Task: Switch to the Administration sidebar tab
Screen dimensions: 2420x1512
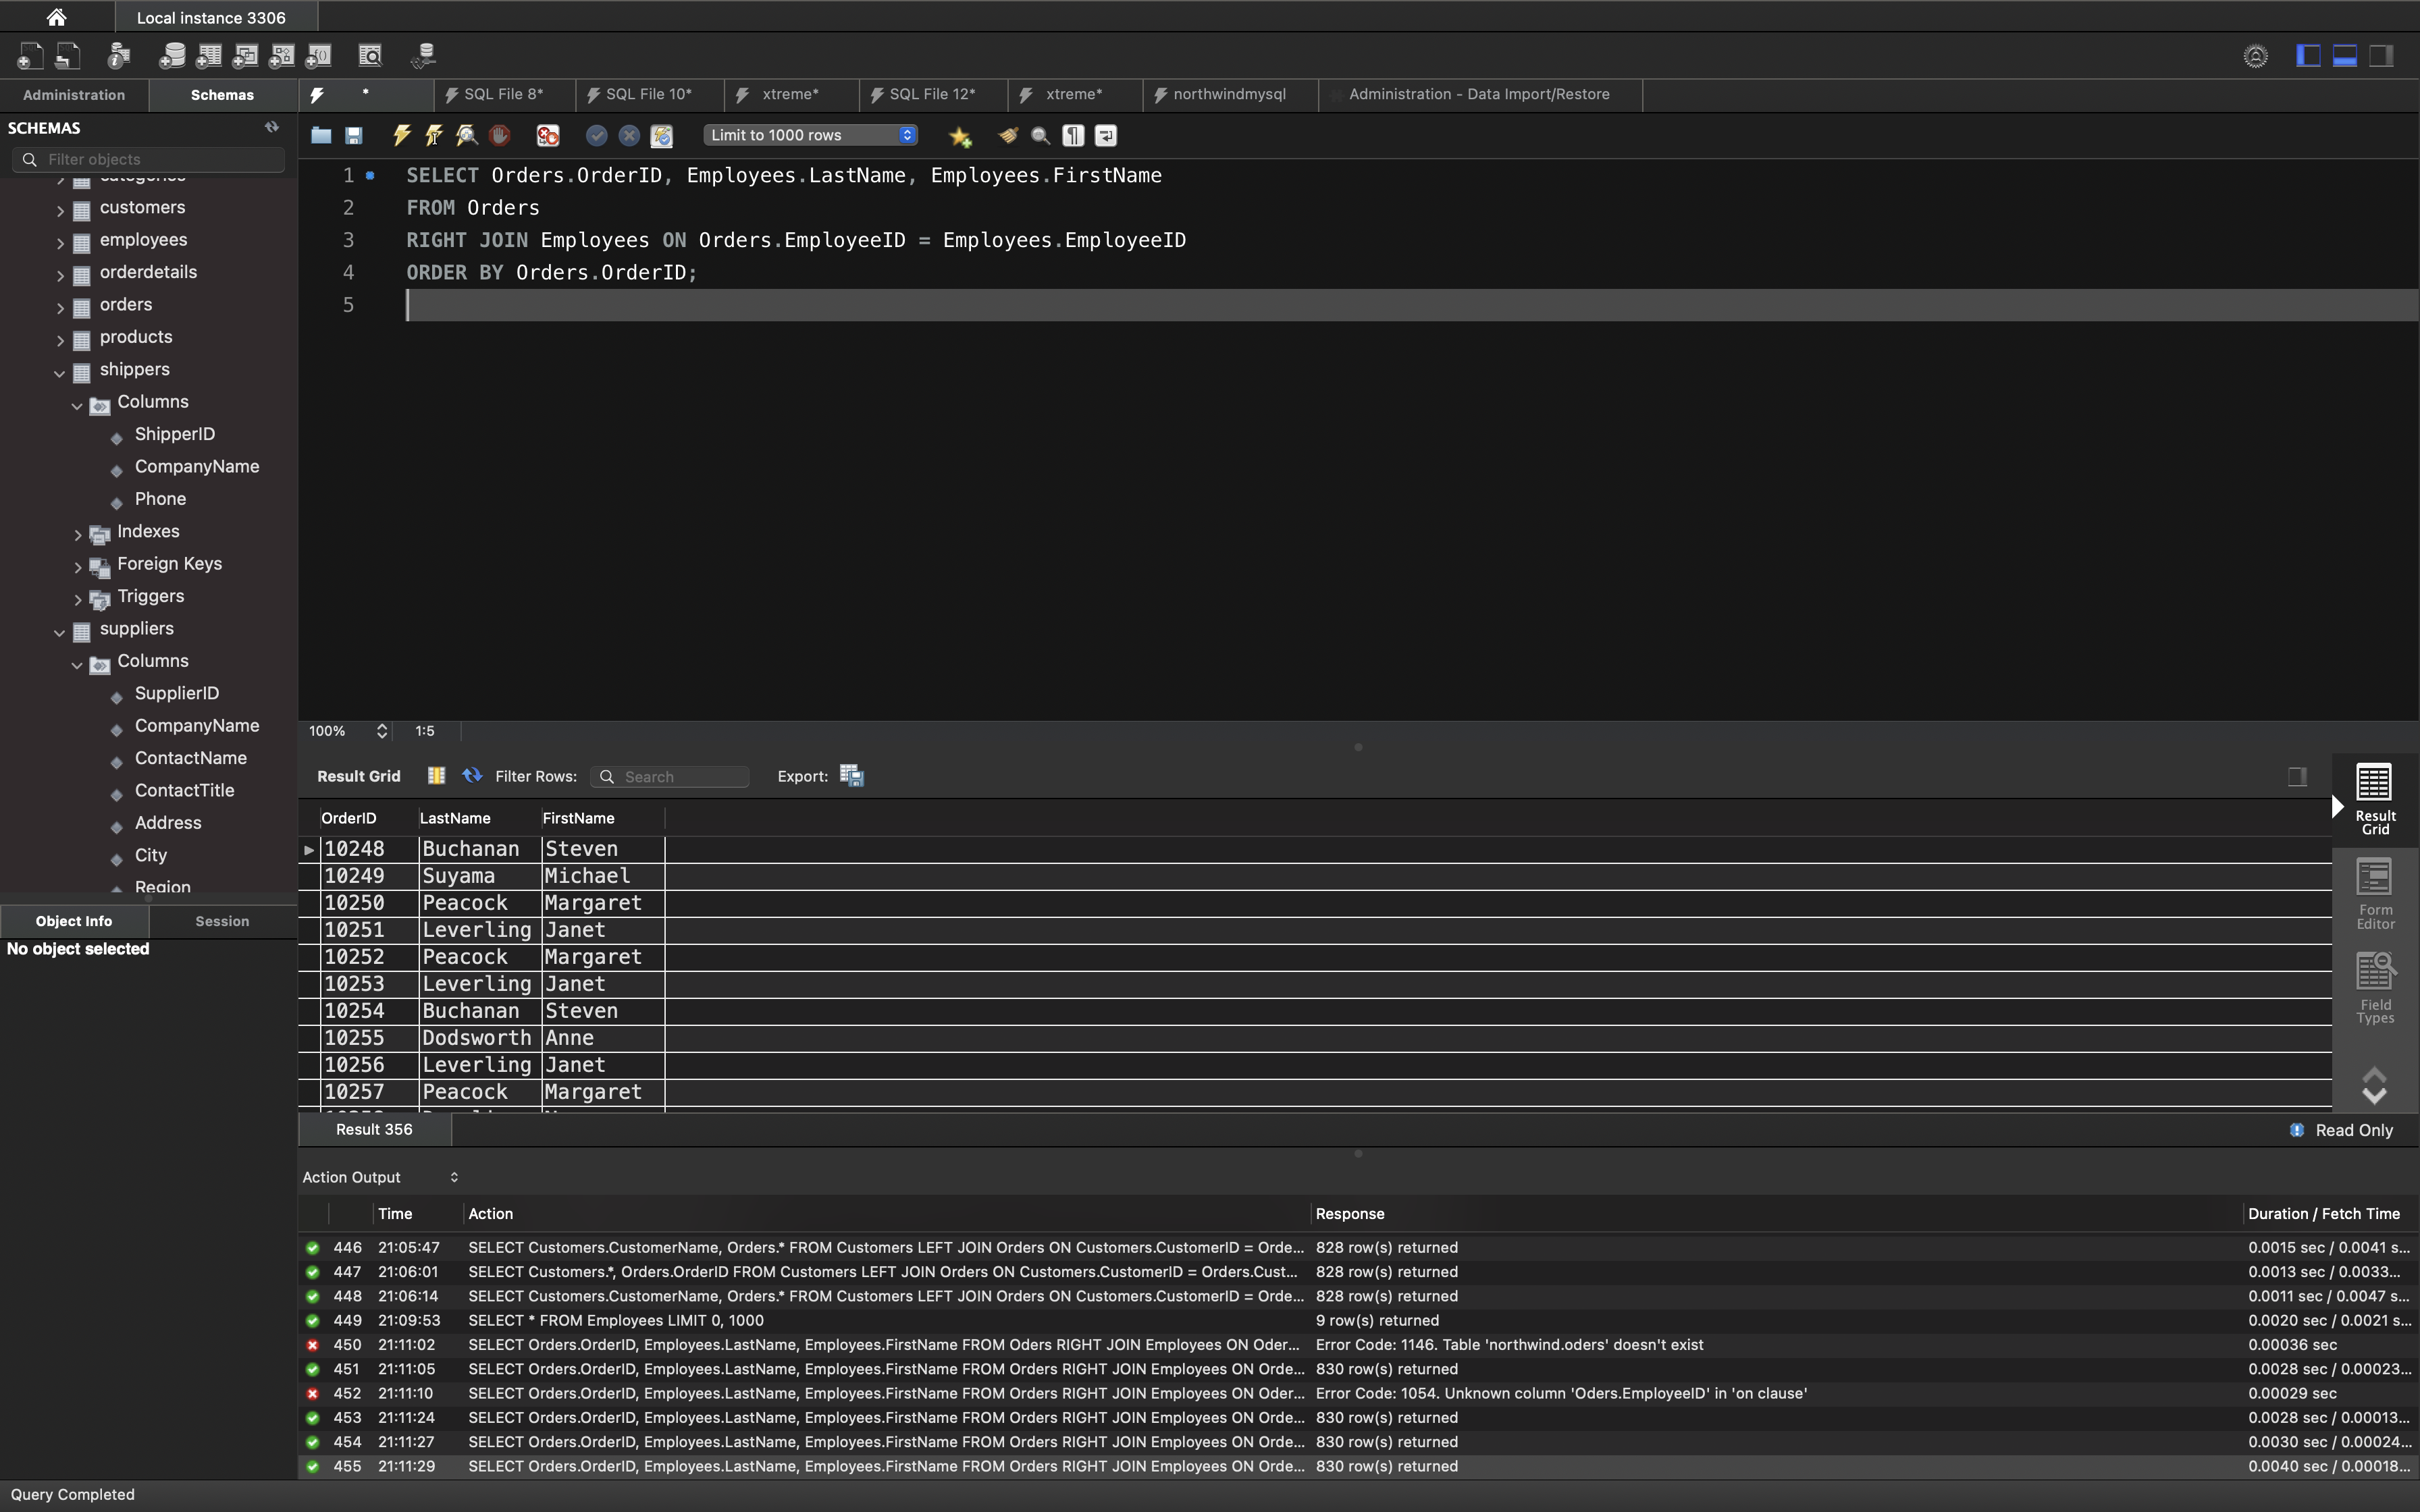Action: pyautogui.click(x=74, y=95)
